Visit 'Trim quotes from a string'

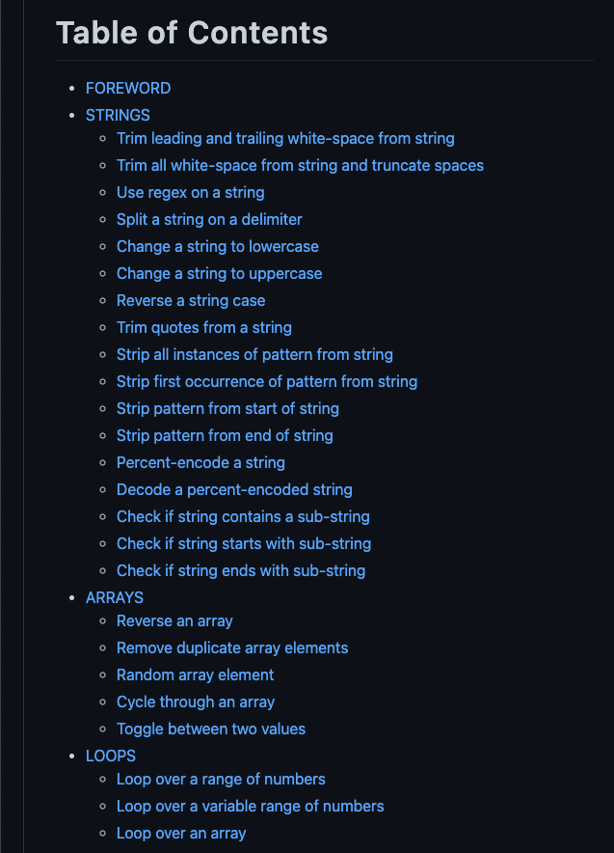click(x=203, y=327)
